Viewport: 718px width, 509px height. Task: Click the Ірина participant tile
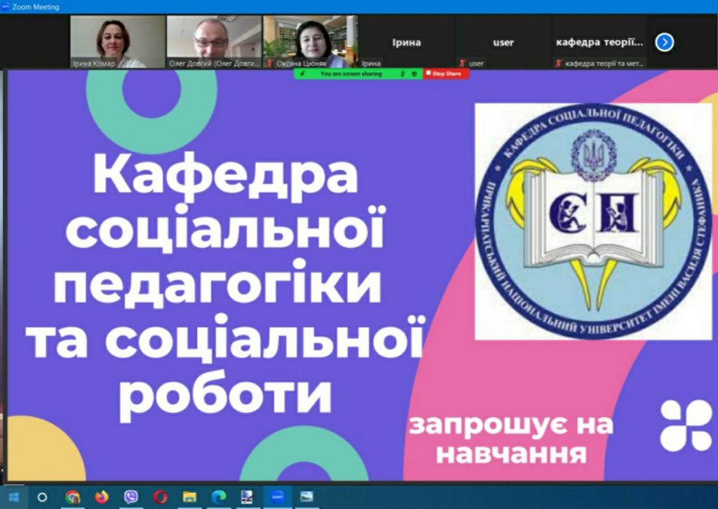tap(406, 43)
